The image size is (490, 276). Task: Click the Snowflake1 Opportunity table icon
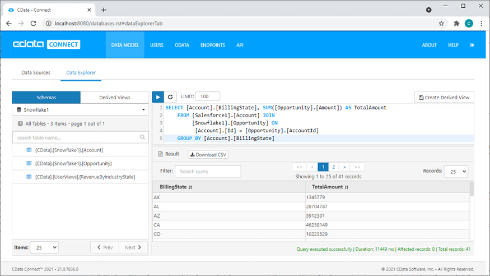pyautogui.click(x=29, y=163)
